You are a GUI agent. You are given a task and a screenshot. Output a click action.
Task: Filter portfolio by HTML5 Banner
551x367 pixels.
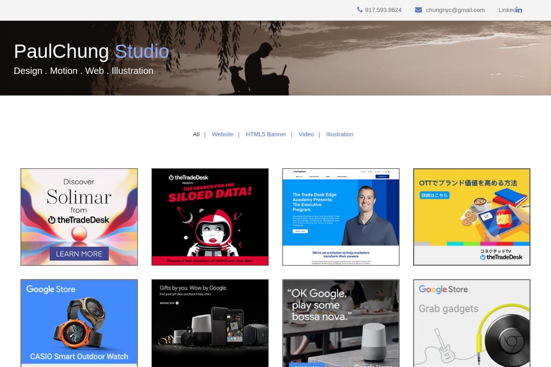click(x=266, y=134)
